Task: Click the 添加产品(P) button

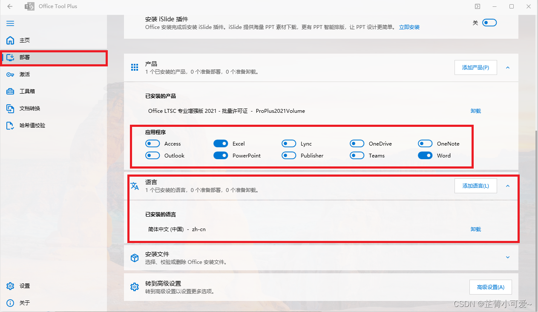Action: click(476, 67)
